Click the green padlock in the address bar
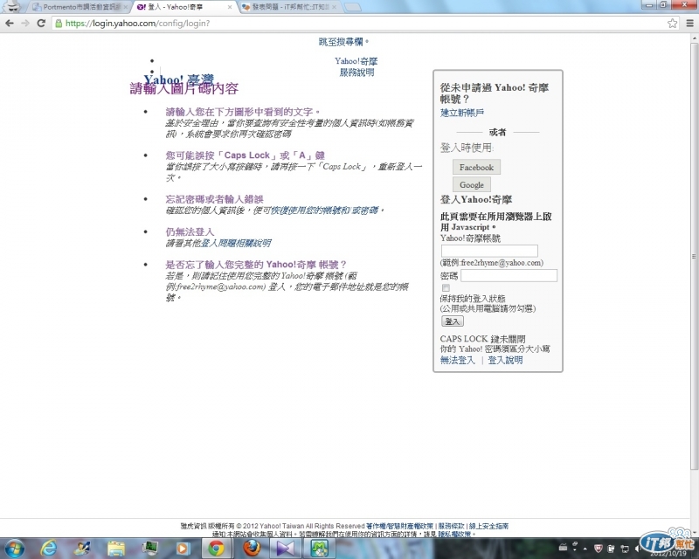The image size is (699, 559). (x=59, y=24)
